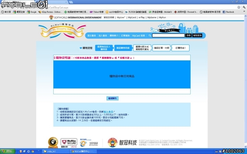Click 加入會員 in the blue navigation bar
Screen dimensions: 247x154
tap(103, 36)
